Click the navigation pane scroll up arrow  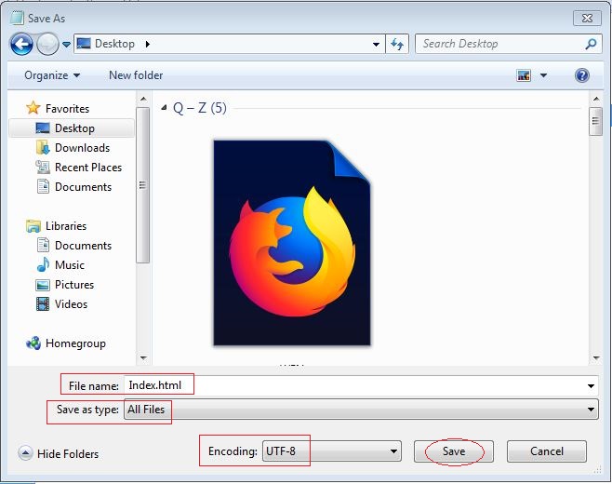[143, 99]
